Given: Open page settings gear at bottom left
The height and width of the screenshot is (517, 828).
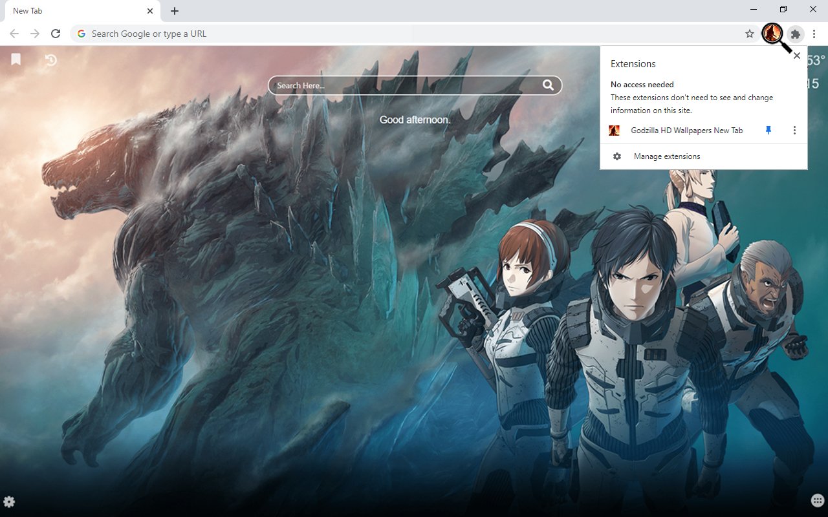Looking at the screenshot, I should 9,501.
